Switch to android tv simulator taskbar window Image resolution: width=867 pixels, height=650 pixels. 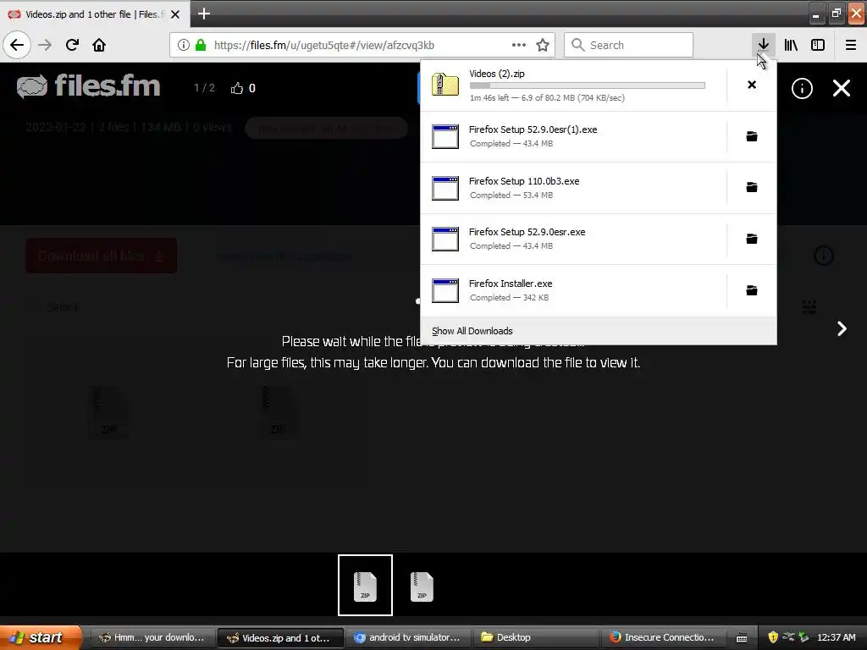click(408, 637)
